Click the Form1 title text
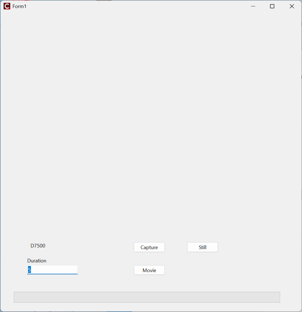The width and height of the screenshot is (302, 312). coord(19,6)
